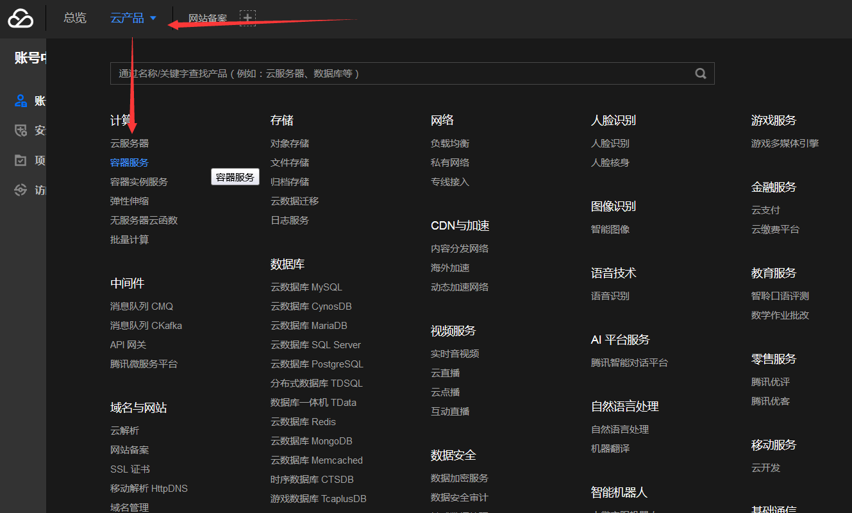Open 文件存储
Screen dimensions: 852x513
coord(290,162)
